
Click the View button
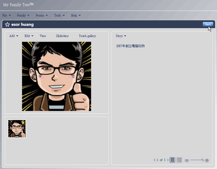pyautogui.click(x=43, y=36)
